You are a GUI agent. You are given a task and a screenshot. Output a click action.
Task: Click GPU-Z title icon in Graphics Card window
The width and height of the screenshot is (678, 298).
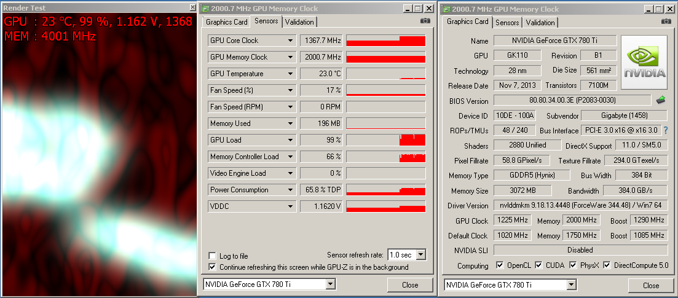(x=447, y=9)
